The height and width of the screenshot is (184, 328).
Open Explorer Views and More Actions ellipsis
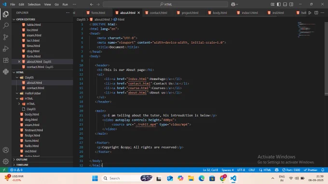click(x=68, y=13)
